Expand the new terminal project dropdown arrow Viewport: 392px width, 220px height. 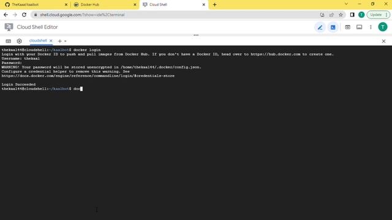[66, 41]
